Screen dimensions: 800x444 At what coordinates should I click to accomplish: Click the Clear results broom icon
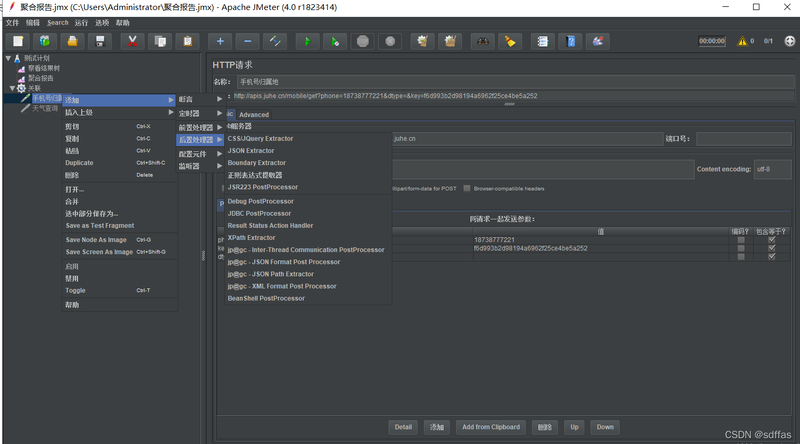tap(422, 41)
